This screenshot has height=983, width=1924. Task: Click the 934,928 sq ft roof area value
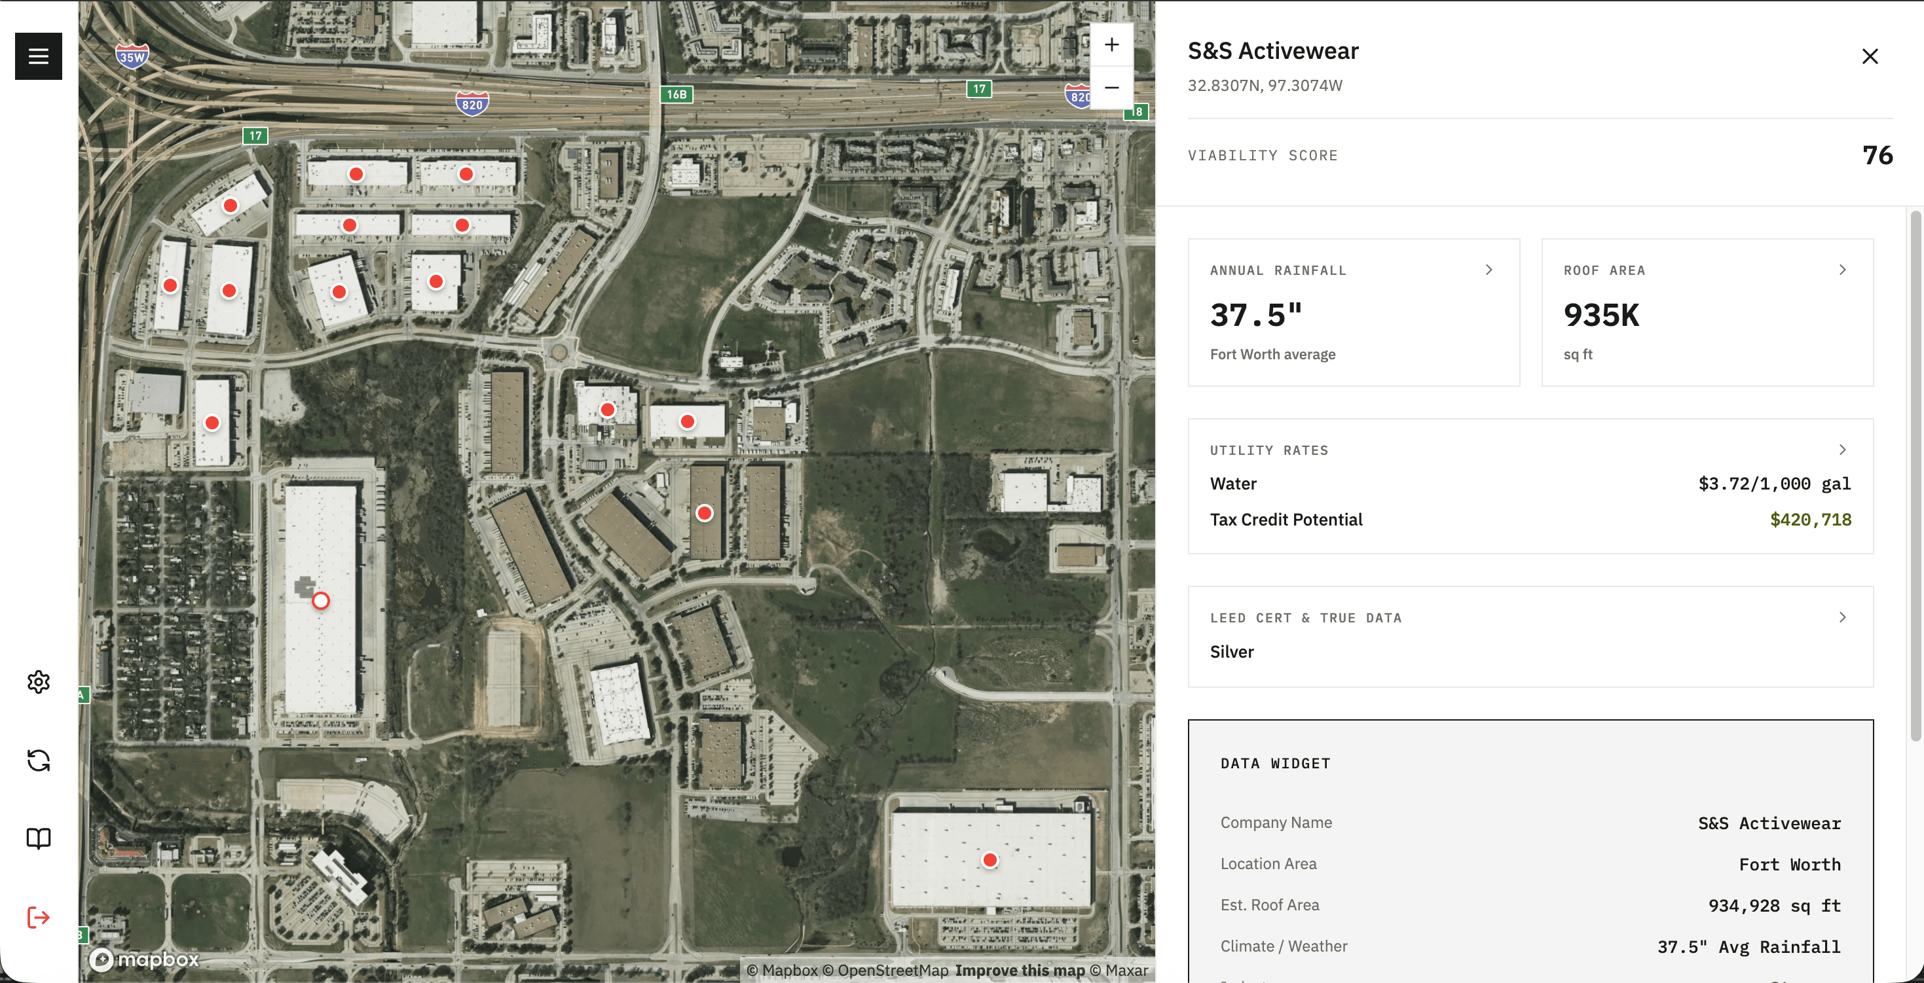(1775, 905)
